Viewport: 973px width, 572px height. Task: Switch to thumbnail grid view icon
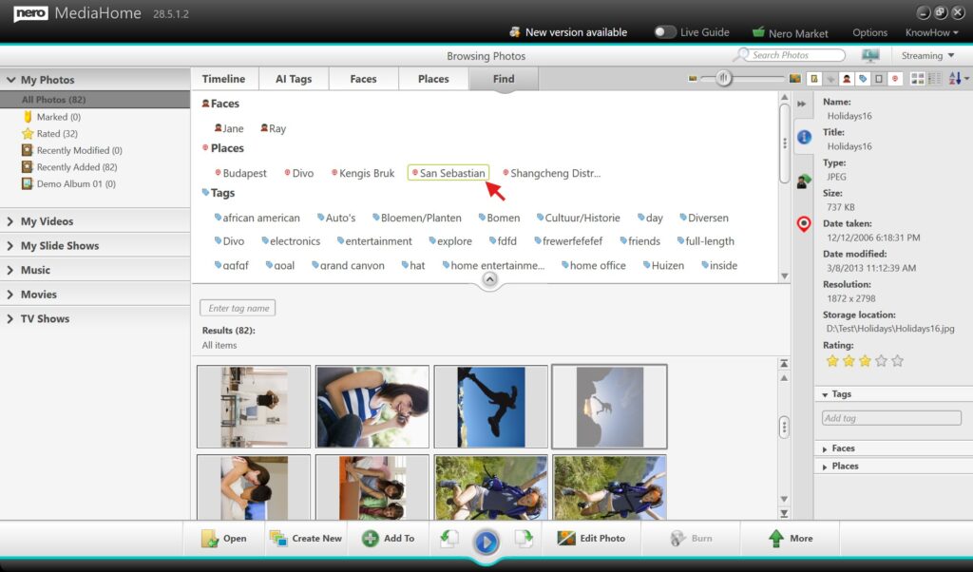919,79
